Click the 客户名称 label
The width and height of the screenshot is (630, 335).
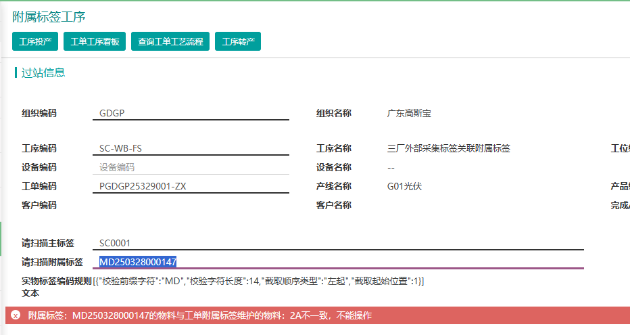point(333,205)
